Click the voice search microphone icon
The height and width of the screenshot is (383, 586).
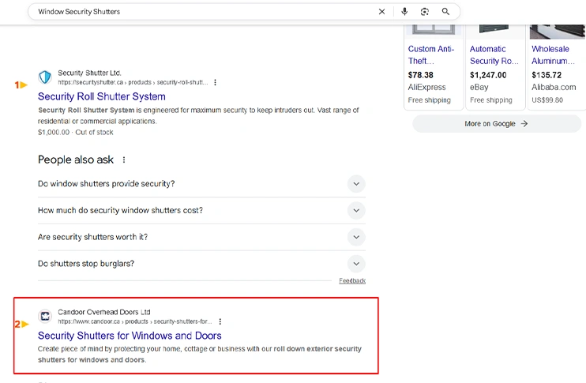[x=404, y=12]
